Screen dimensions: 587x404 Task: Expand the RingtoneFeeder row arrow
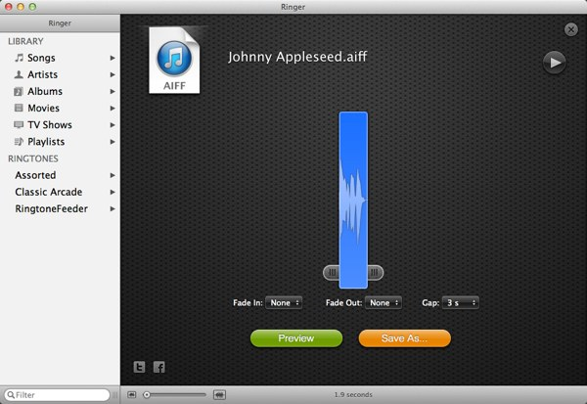tap(113, 209)
